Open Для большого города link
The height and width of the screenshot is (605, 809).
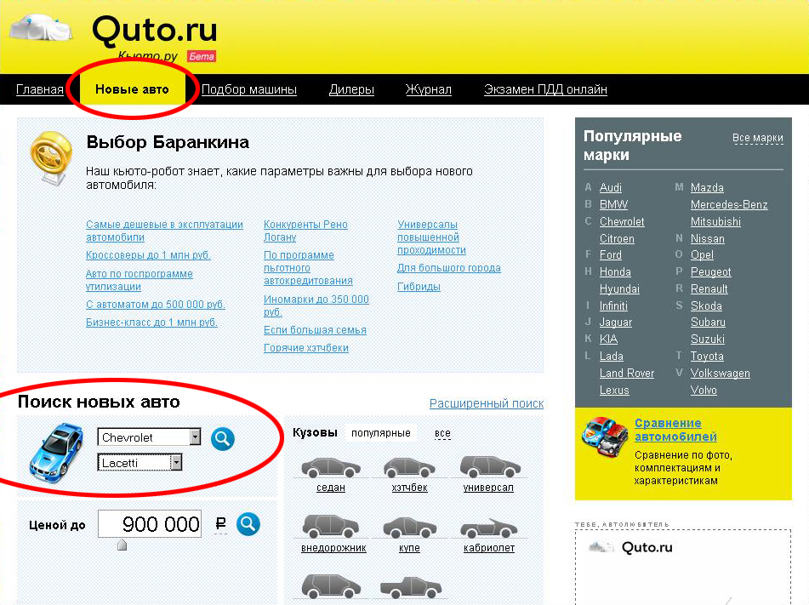tap(449, 268)
